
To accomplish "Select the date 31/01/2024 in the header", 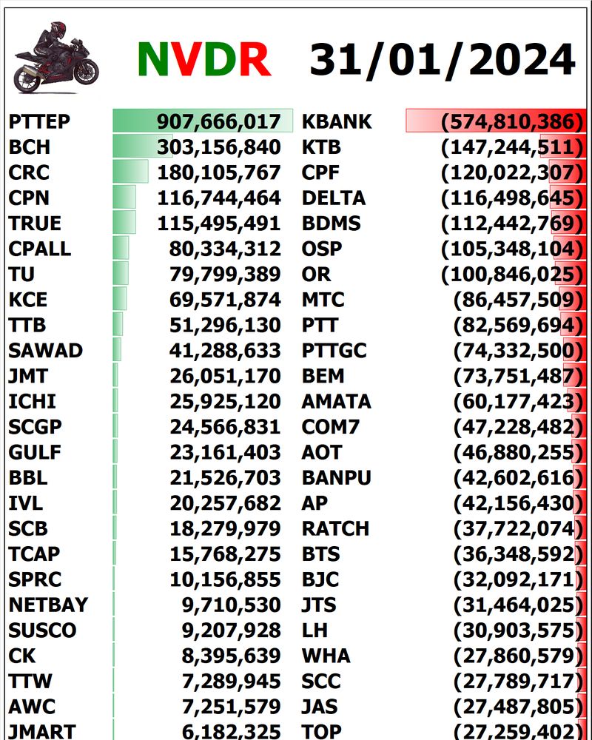I will pyautogui.click(x=442, y=59).
